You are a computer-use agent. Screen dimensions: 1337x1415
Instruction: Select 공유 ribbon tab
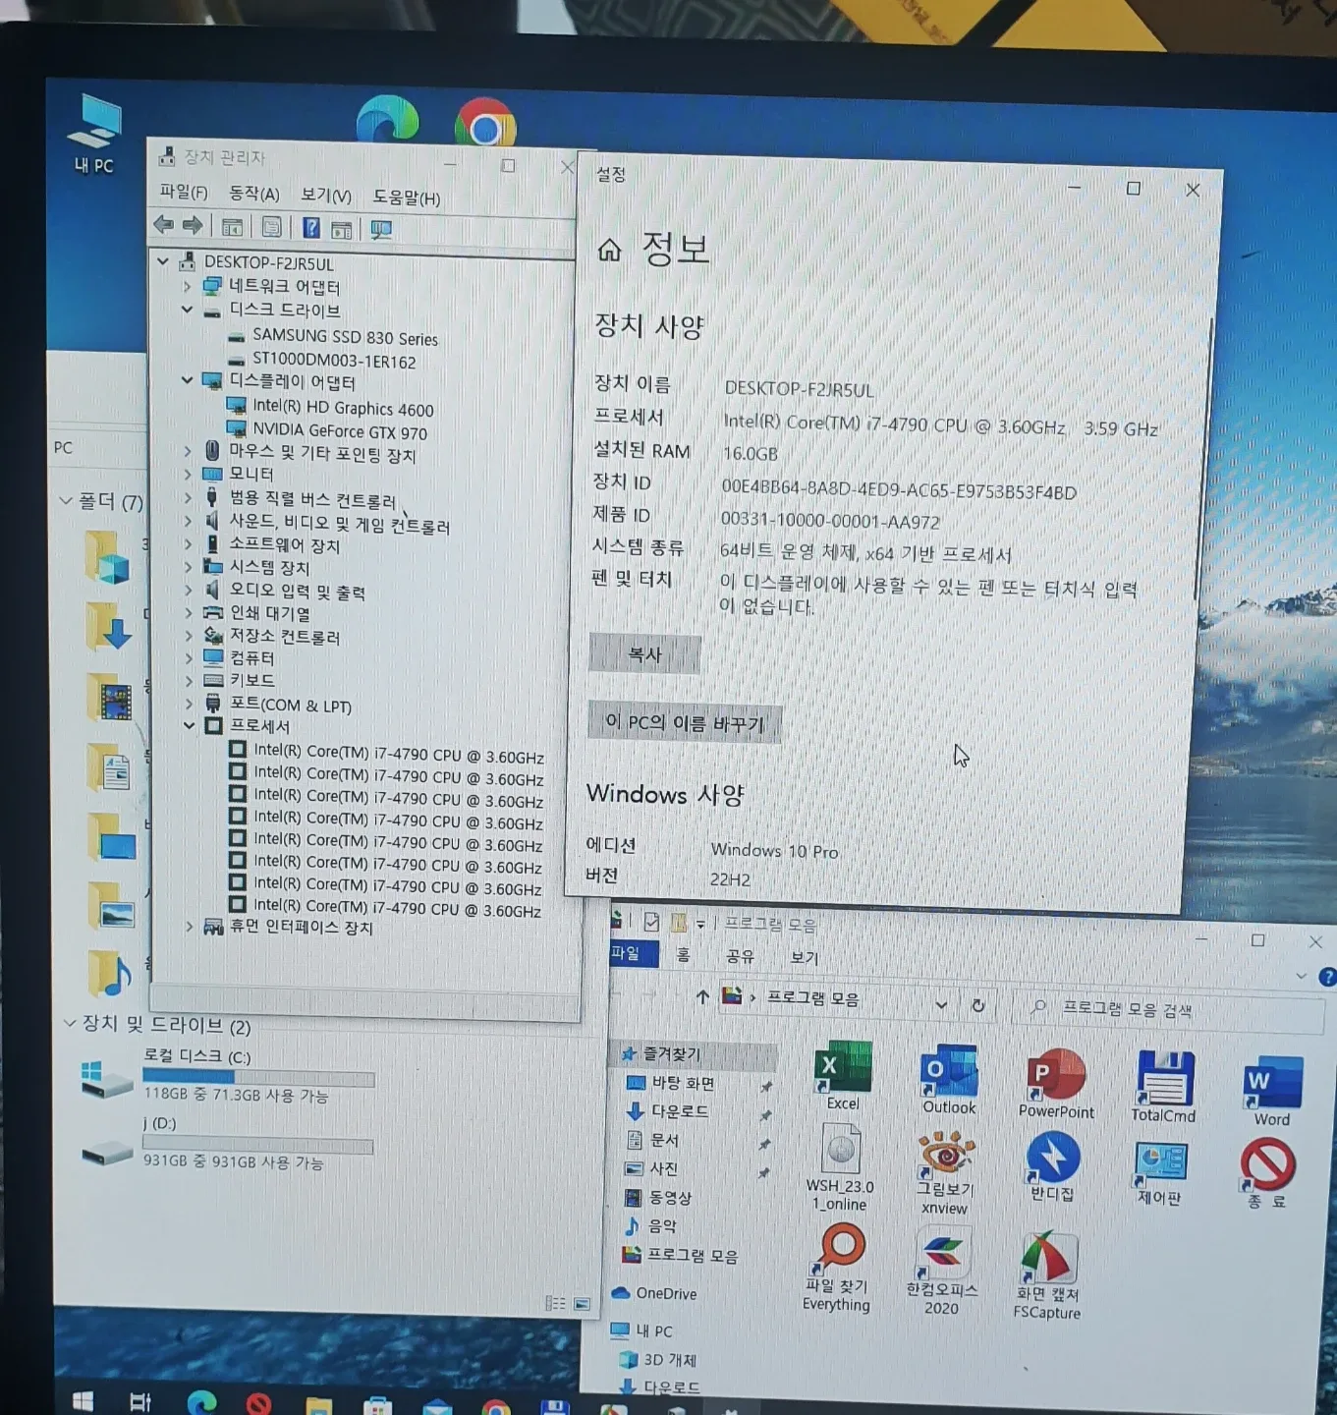(x=740, y=956)
